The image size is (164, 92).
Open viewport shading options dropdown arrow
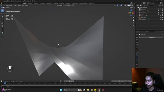coord(134,5)
